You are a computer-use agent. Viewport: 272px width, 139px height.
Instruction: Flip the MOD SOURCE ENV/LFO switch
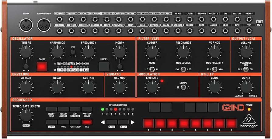tap(183, 69)
